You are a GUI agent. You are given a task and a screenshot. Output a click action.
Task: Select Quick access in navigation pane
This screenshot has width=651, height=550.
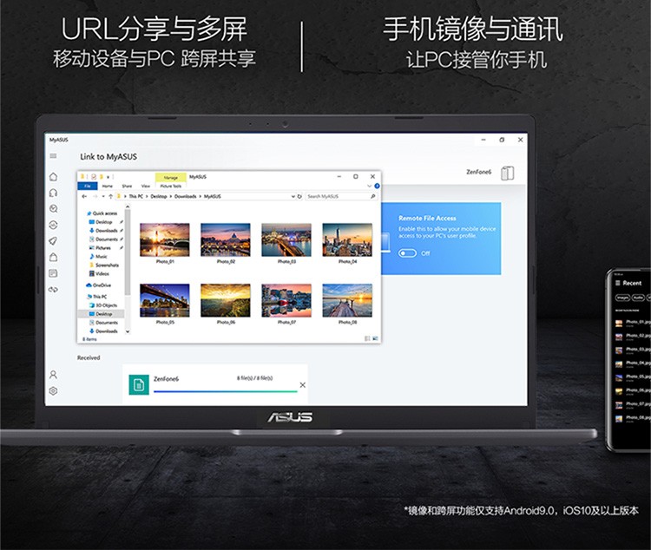[102, 213]
